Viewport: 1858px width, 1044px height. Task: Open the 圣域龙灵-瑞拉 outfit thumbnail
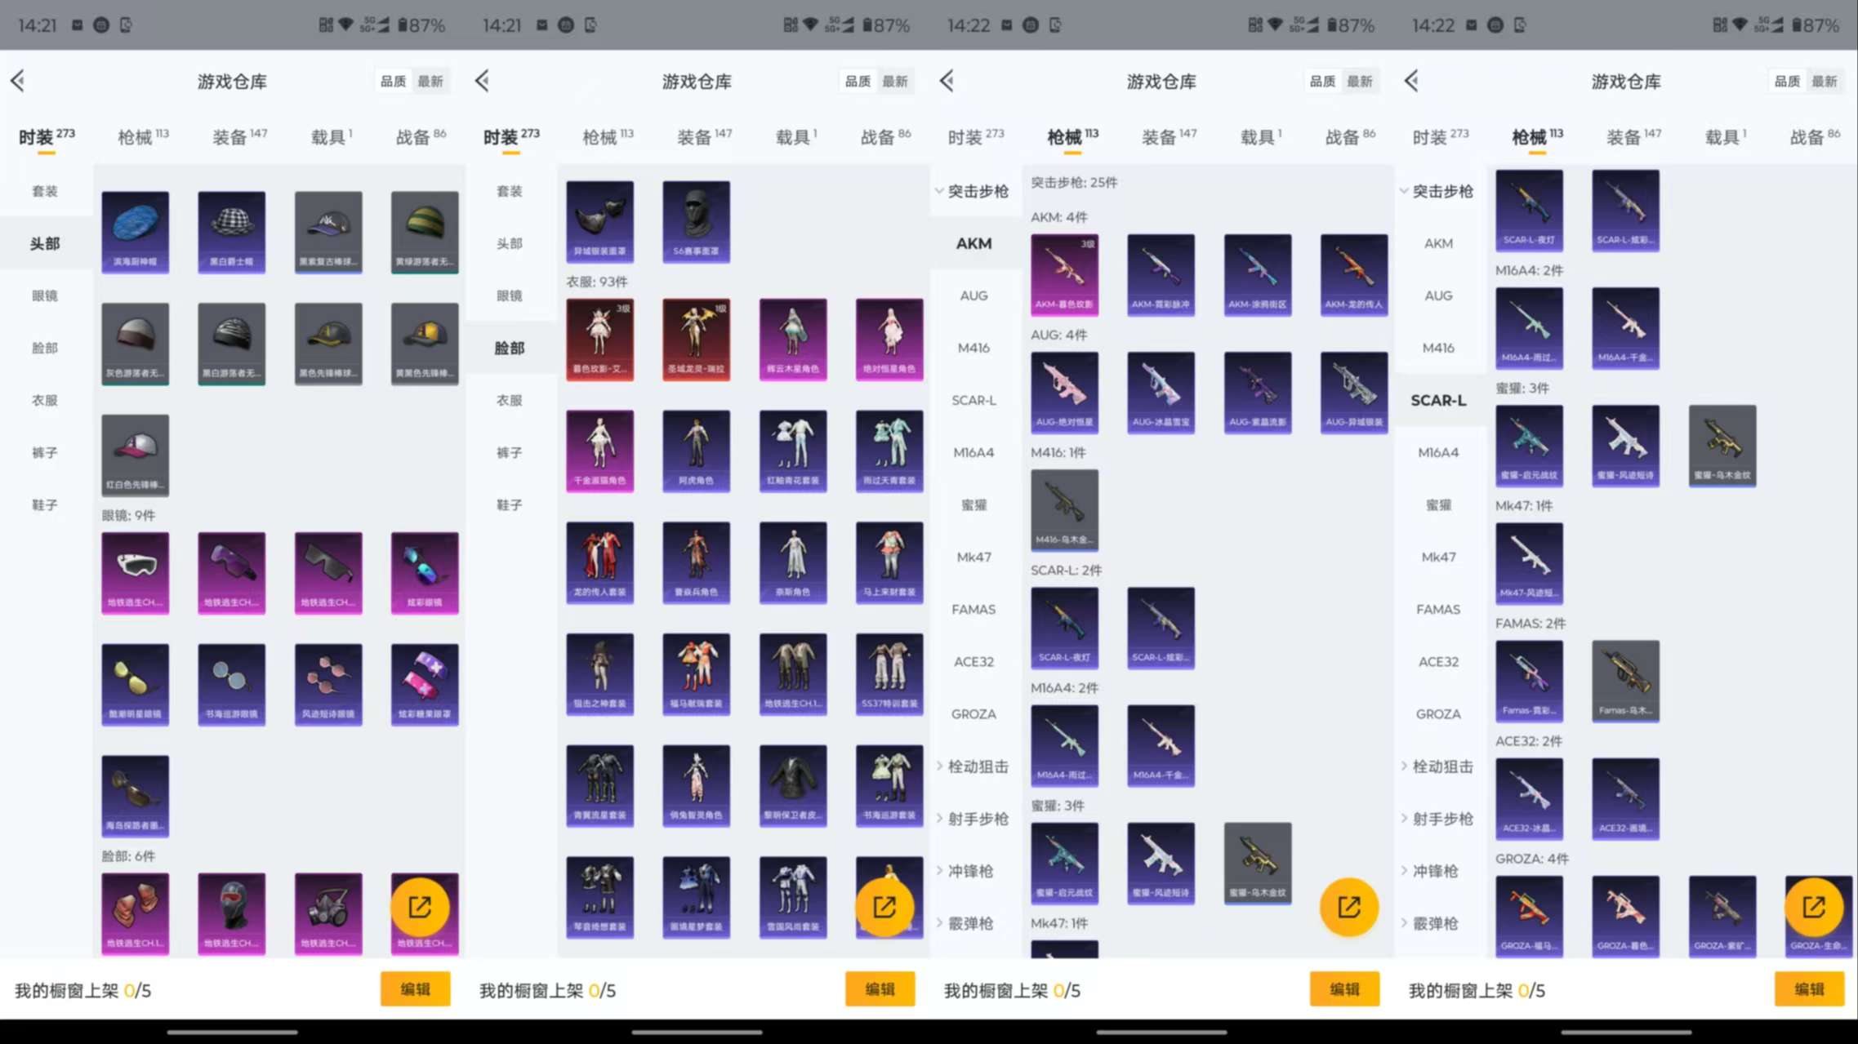pyautogui.click(x=697, y=339)
